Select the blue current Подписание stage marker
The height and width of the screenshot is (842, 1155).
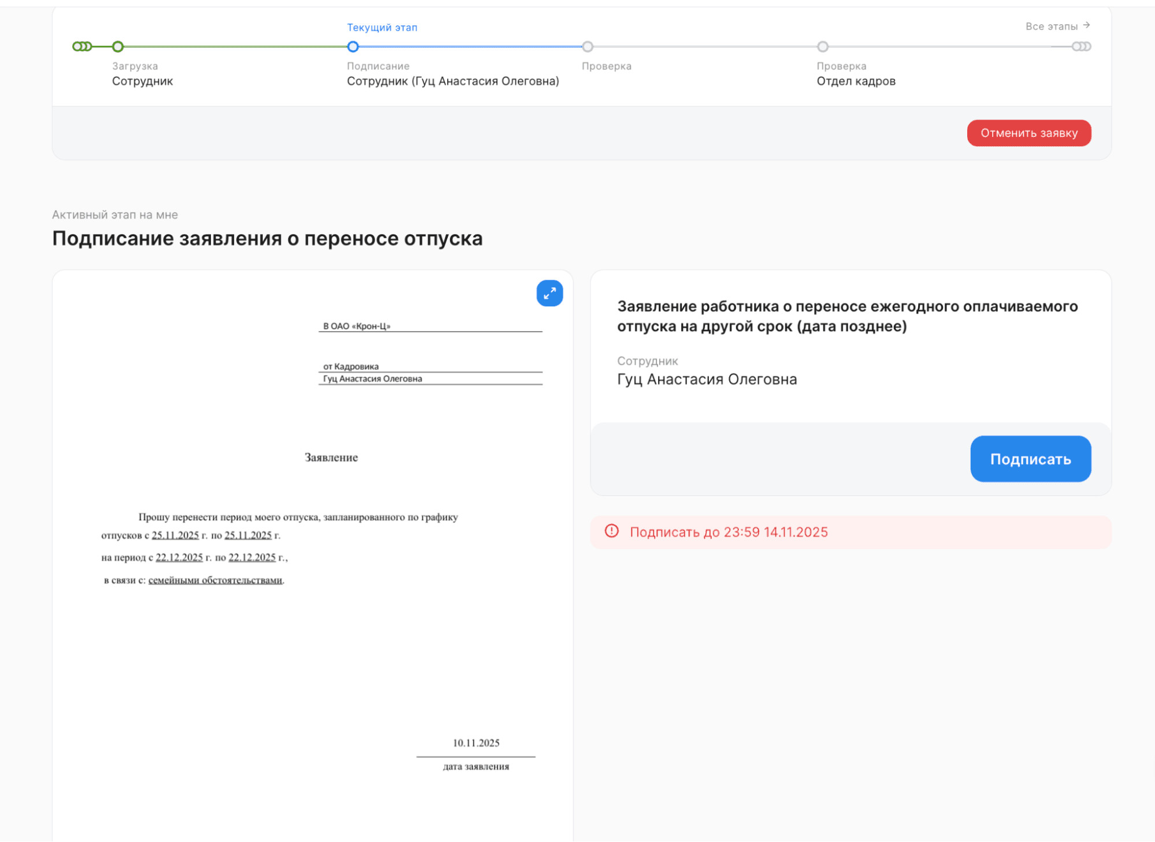click(x=353, y=46)
